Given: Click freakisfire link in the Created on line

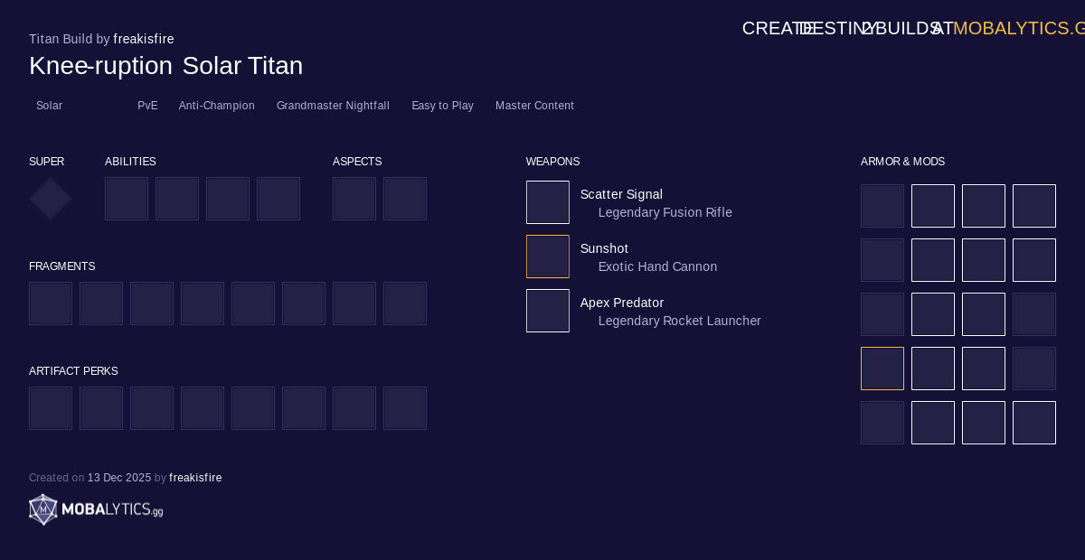Looking at the screenshot, I should (x=195, y=478).
